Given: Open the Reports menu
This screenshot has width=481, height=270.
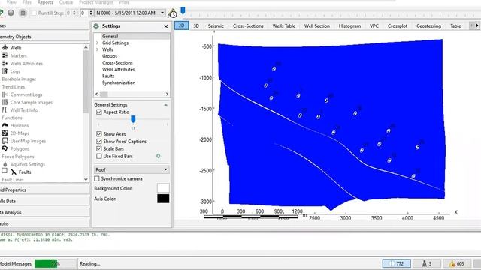Looking at the screenshot, I should coord(45,2).
